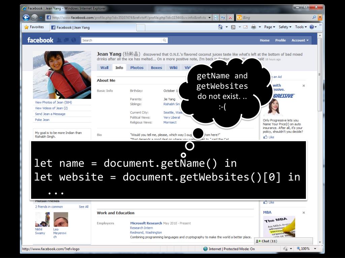Click the Help question mark icon
The image size is (345, 258).
pos(312,27)
